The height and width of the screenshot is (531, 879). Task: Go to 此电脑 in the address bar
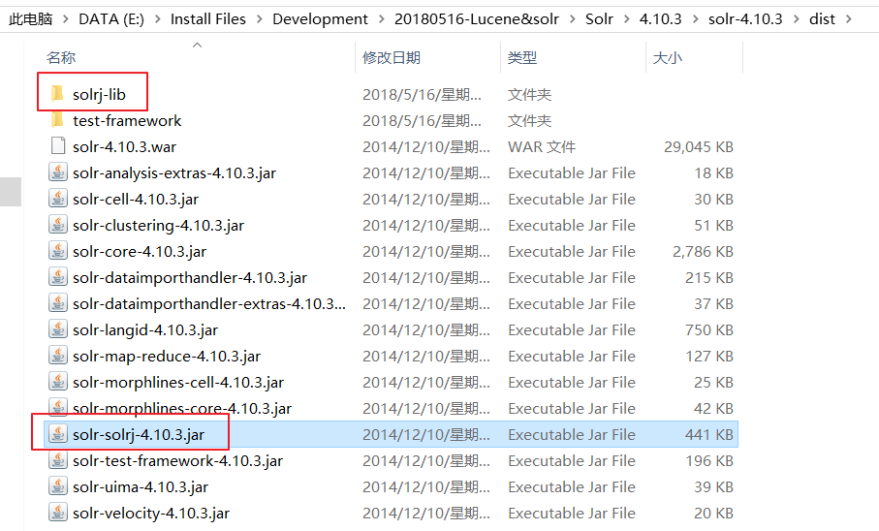31,19
